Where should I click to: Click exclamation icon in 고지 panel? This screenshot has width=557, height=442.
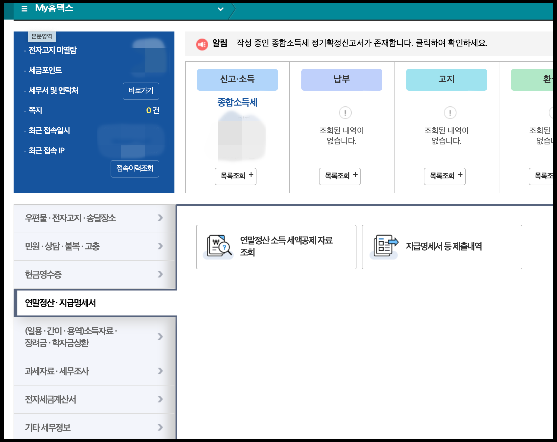tap(450, 113)
